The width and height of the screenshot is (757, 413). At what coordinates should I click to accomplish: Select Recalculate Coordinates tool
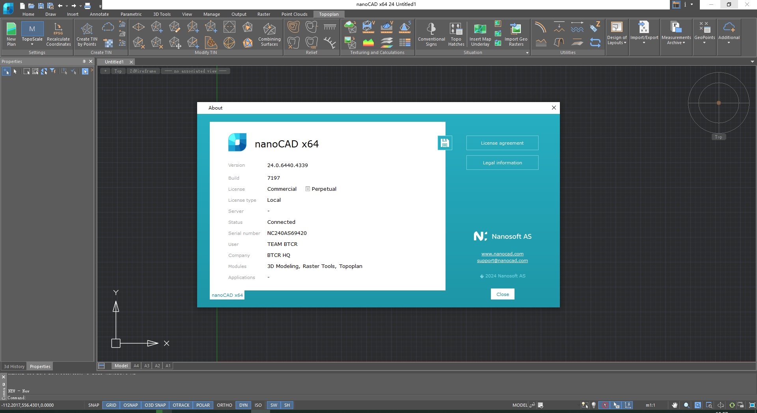58,34
